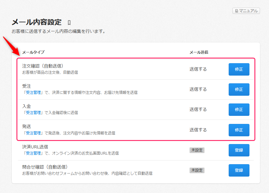Open 受注管理 link in 受注 description

pyautogui.click(x=33, y=92)
